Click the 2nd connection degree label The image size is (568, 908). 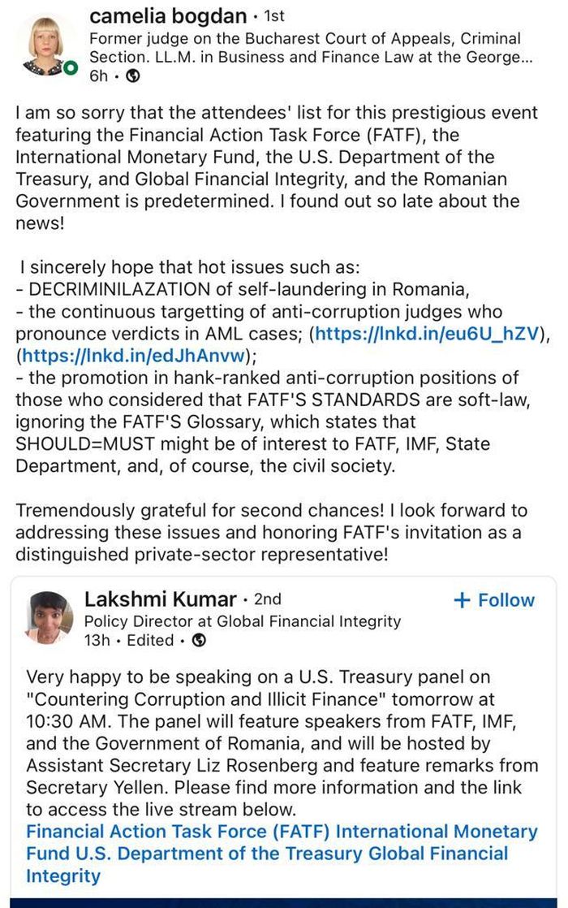point(267,600)
